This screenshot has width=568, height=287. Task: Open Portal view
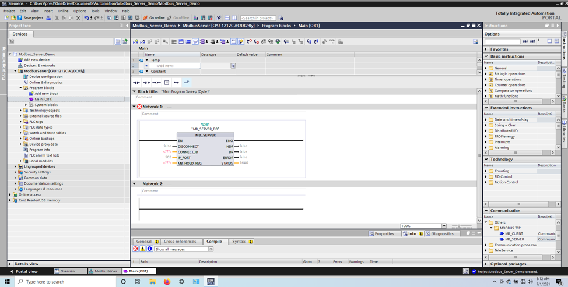[x=24, y=271]
